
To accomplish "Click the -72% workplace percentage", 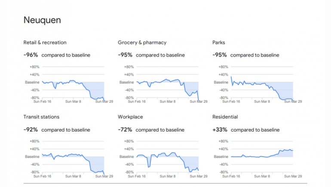I will [x=125, y=129].
